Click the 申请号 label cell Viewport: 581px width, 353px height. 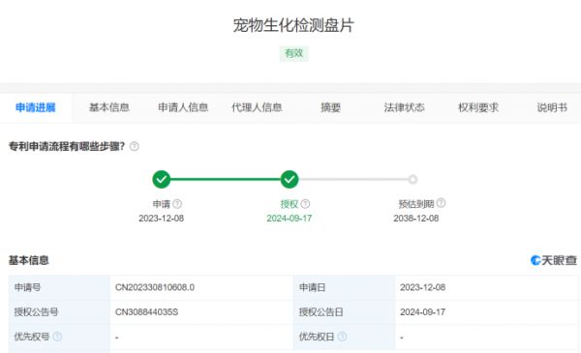[x=59, y=287]
